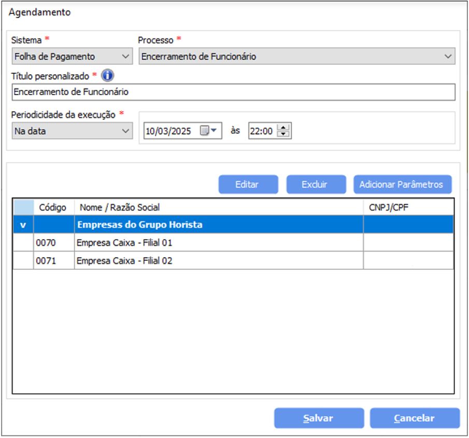Click the Cancelar button
The width and height of the screenshot is (469, 438).
point(415,418)
